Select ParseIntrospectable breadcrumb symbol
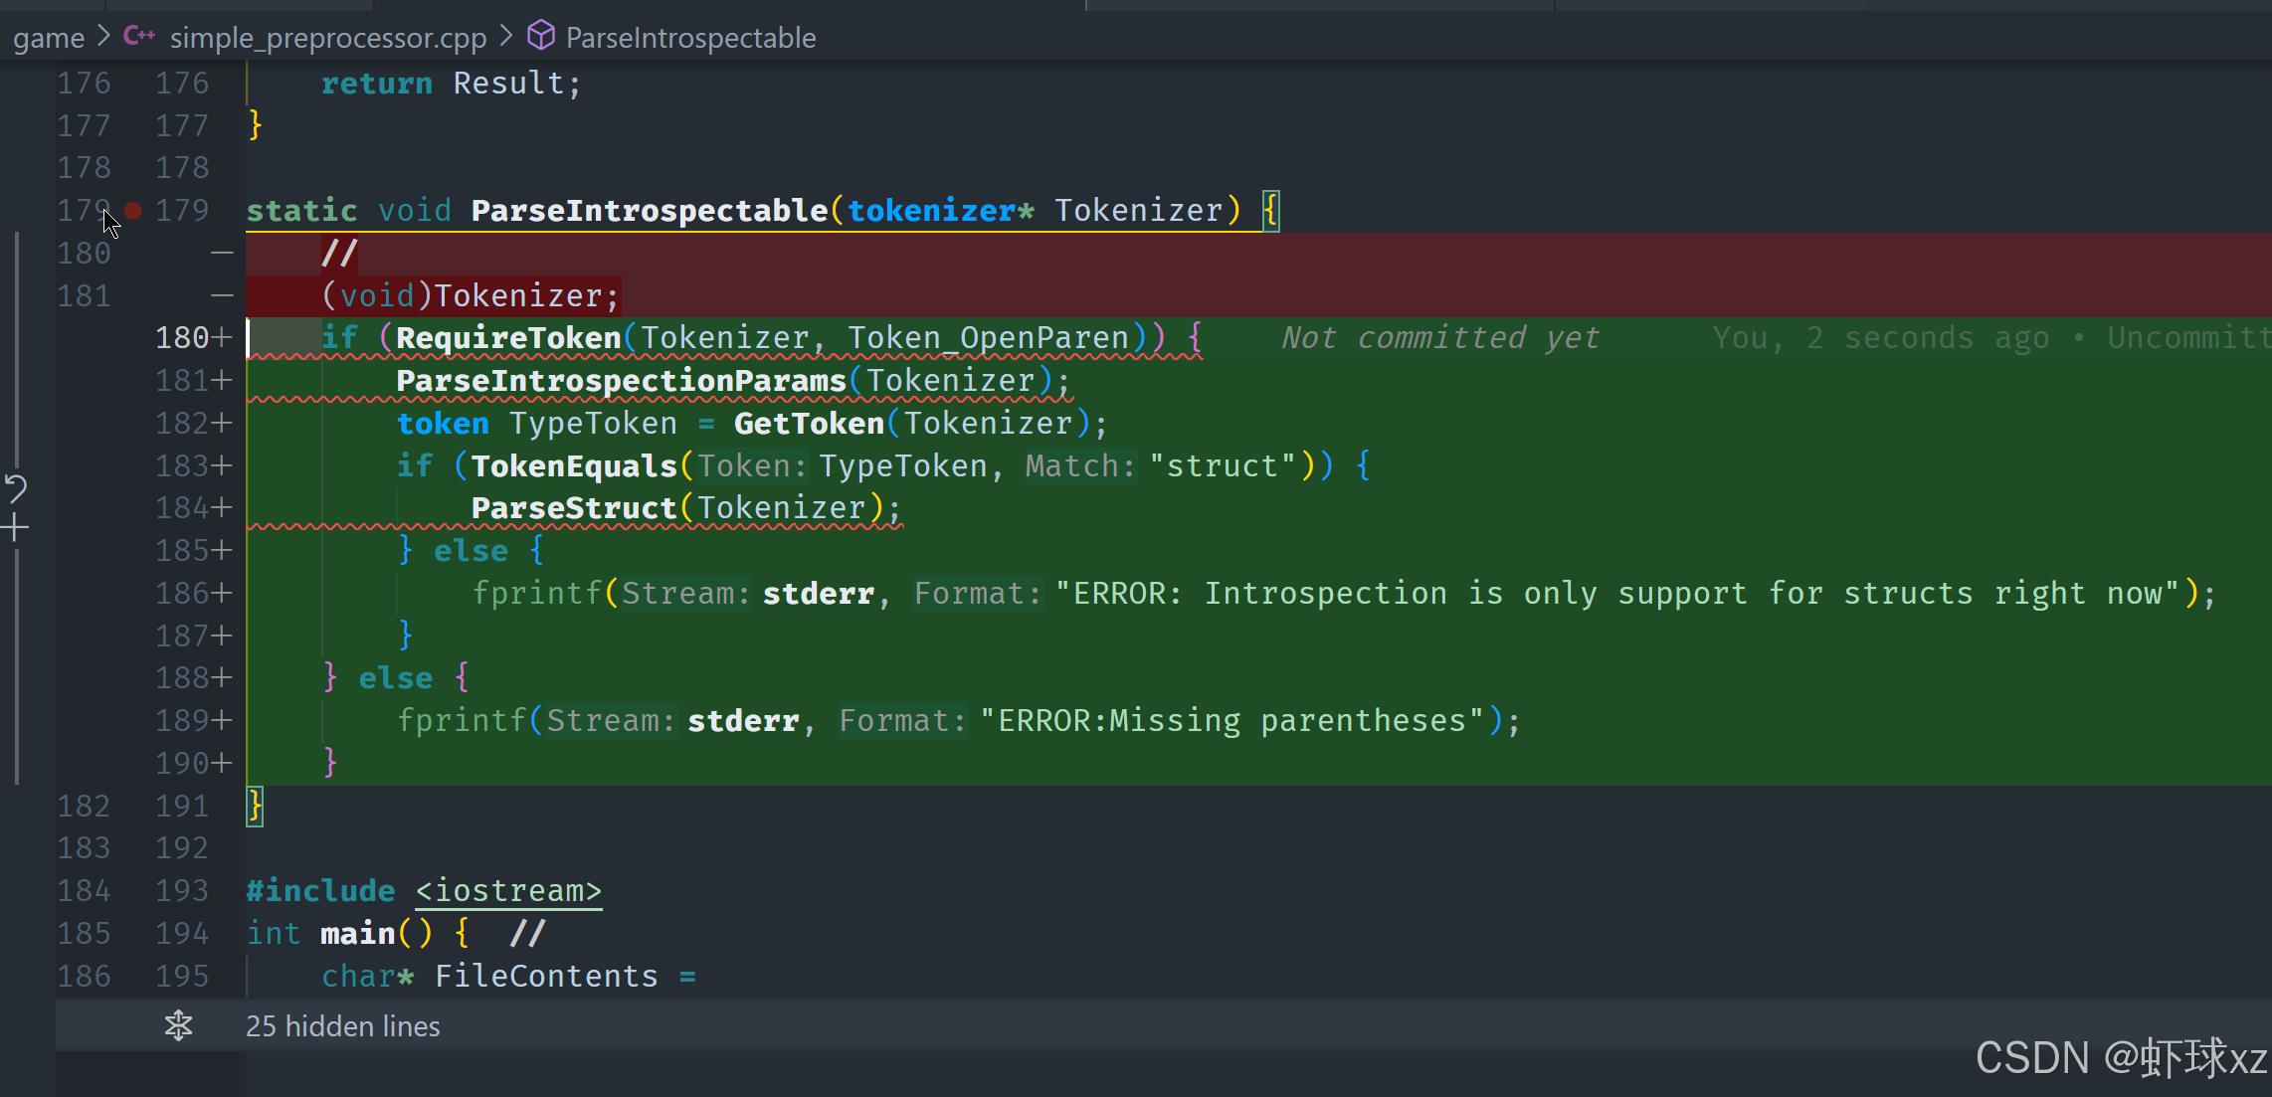 pyautogui.click(x=690, y=38)
